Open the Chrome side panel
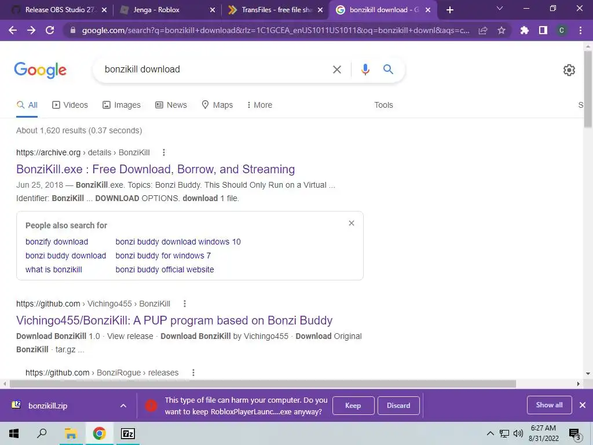593x445 pixels. (543, 30)
